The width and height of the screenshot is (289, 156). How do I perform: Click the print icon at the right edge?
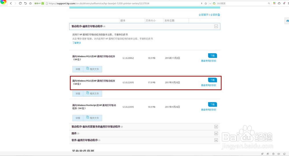pos(287,21)
